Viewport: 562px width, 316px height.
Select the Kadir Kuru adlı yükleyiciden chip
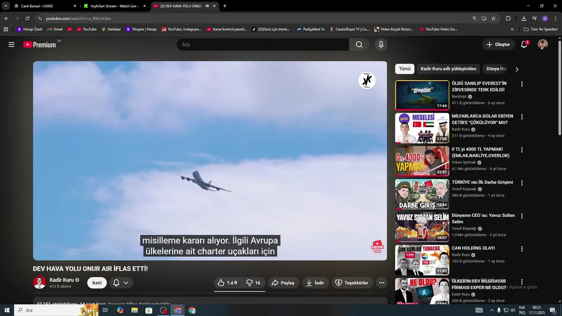pyautogui.click(x=448, y=69)
